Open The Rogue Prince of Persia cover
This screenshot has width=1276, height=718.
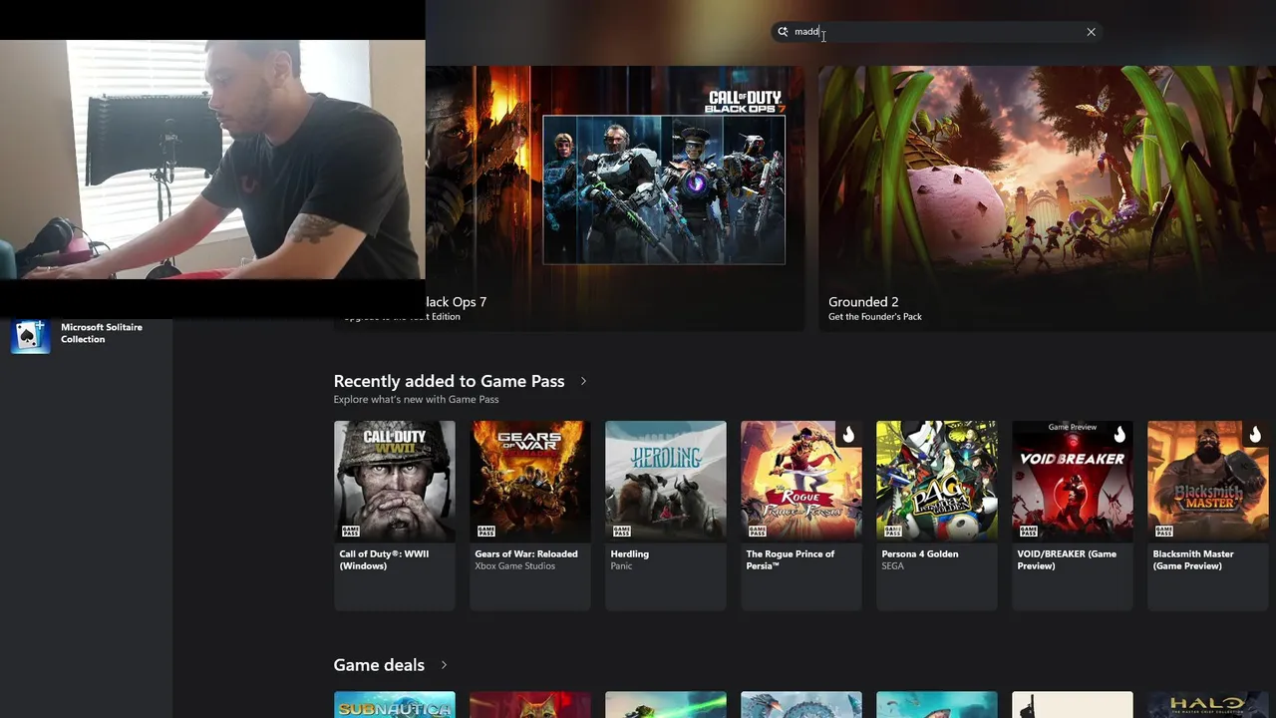[801, 482]
